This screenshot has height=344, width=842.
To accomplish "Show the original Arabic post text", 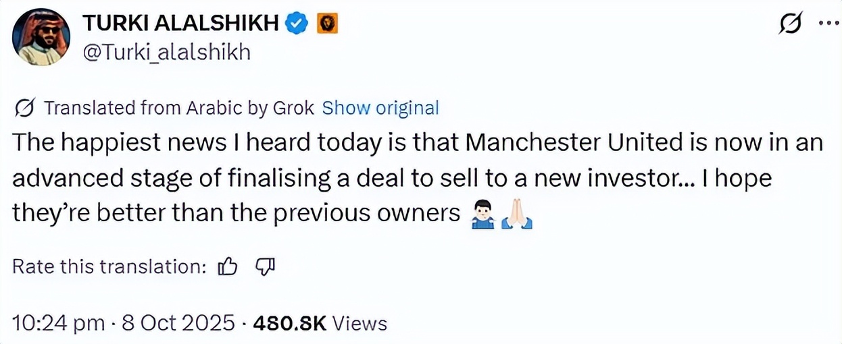I will [380, 108].
